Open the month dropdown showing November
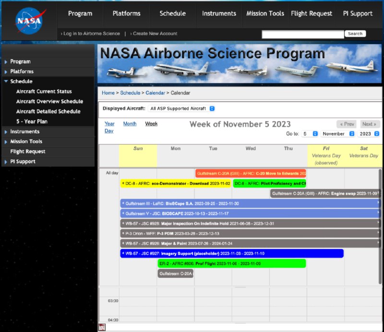The height and width of the screenshot is (332, 384). [338, 134]
